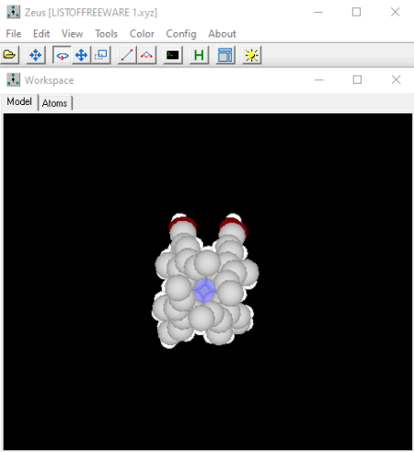Viewport: 414px width, 452px height.
Task: Switch to the Model tab
Action: coord(19,101)
